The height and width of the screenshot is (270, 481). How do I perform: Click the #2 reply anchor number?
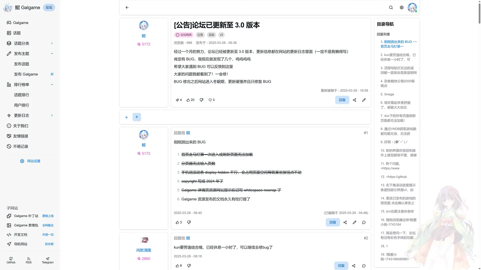tap(366, 238)
